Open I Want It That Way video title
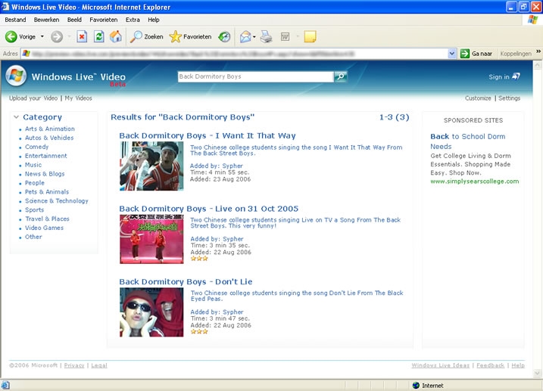Image resolution: width=543 pixels, height=391 pixels. point(208,135)
